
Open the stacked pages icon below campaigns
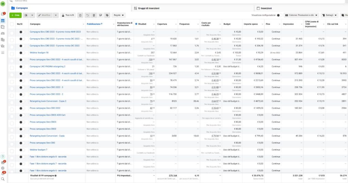(x=3, y=27)
